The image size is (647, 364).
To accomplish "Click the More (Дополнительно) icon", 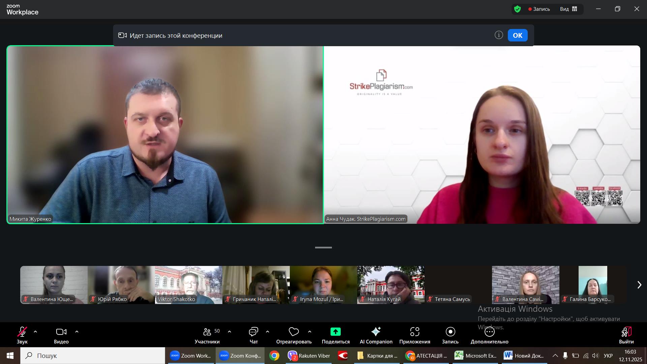I will pos(489,332).
